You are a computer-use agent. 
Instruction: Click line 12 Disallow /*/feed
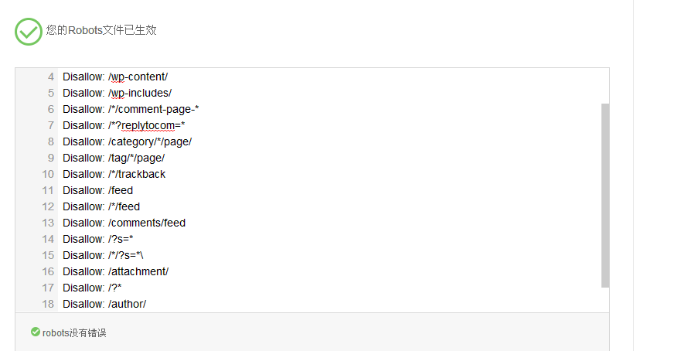pyautogui.click(x=101, y=206)
